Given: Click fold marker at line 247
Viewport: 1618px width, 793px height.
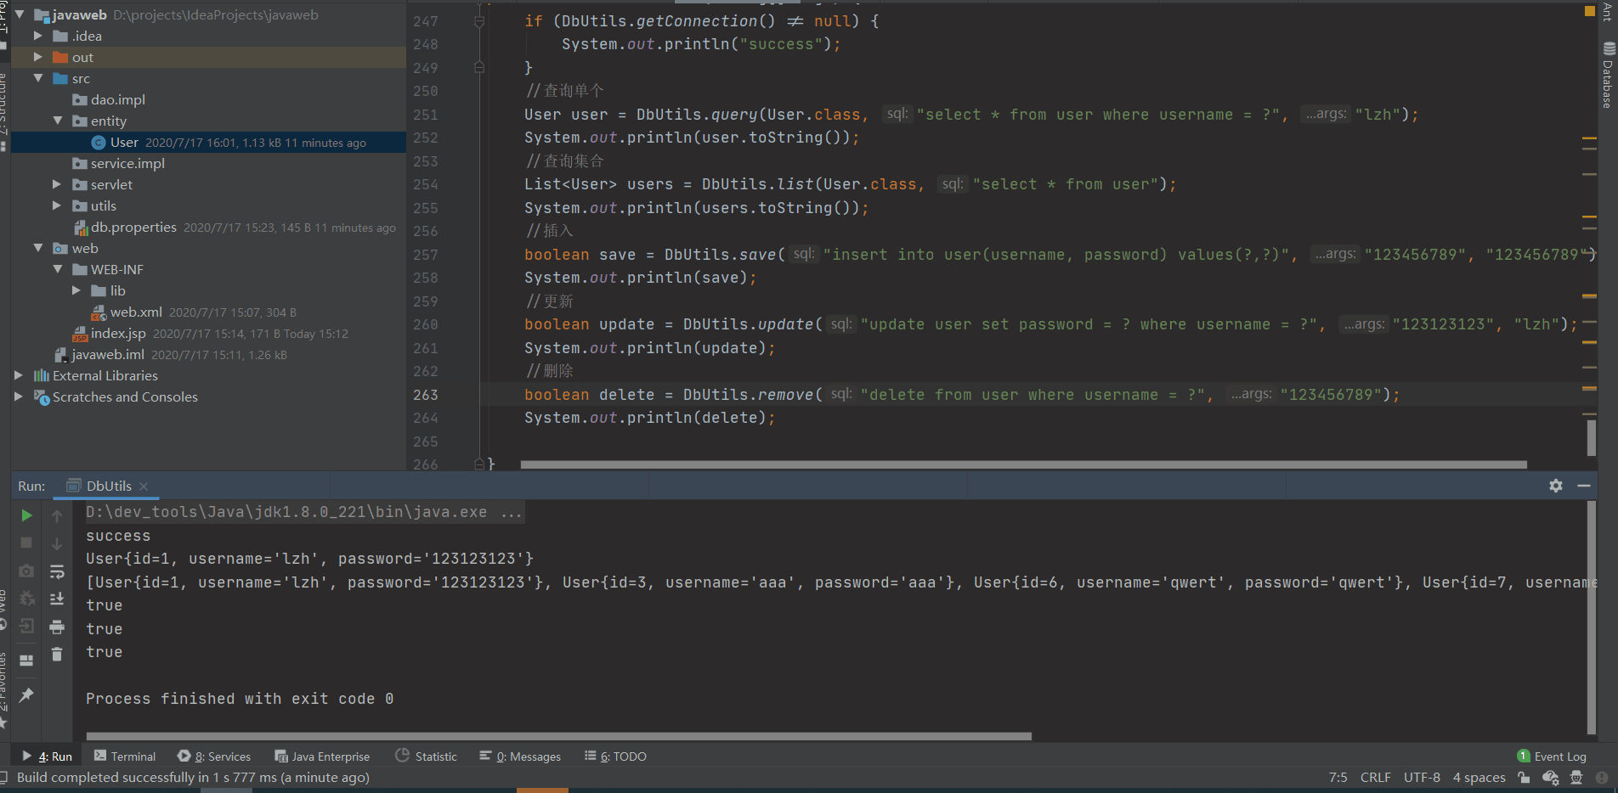Looking at the screenshot, I should pos(479,21).
